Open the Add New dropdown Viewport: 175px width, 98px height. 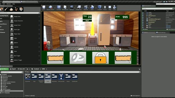(x=4, y=69)
